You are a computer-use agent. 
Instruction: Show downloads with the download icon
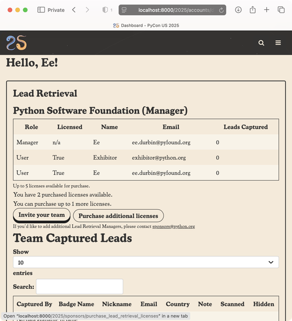pyautogui.click(x=238, y=10)
